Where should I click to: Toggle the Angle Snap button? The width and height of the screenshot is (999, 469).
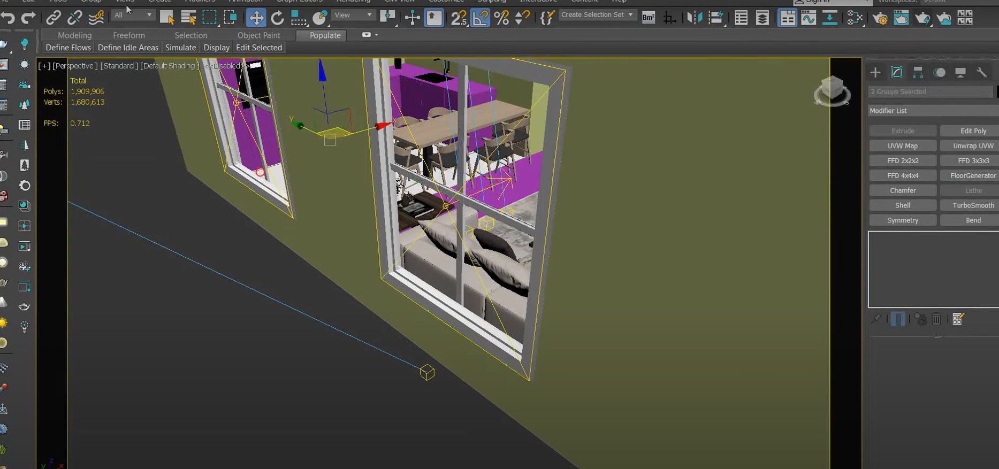[481, 18]
